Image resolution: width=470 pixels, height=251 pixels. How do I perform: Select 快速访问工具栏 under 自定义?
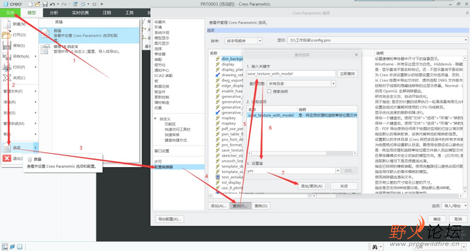[x=178, y=129]
